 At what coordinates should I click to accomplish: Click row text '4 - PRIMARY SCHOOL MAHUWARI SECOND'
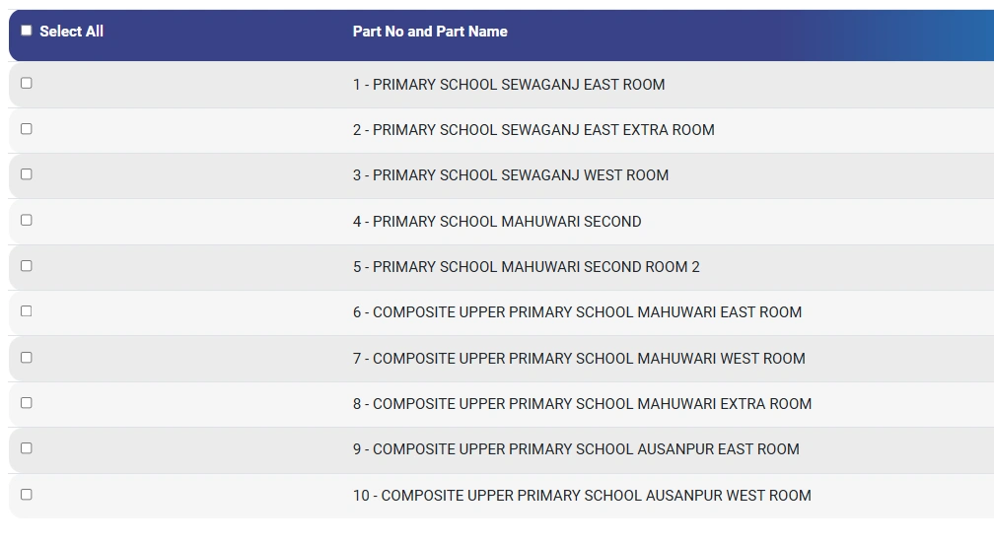pyautogui.click(x=497, y=222)
